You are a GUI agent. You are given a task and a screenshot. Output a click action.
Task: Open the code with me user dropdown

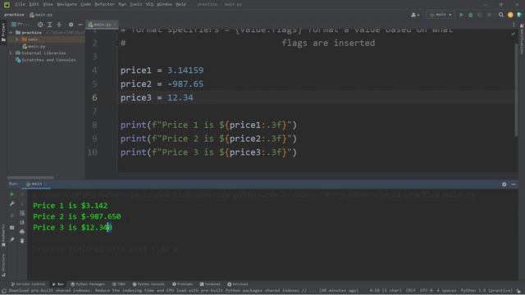pos(415,15)
